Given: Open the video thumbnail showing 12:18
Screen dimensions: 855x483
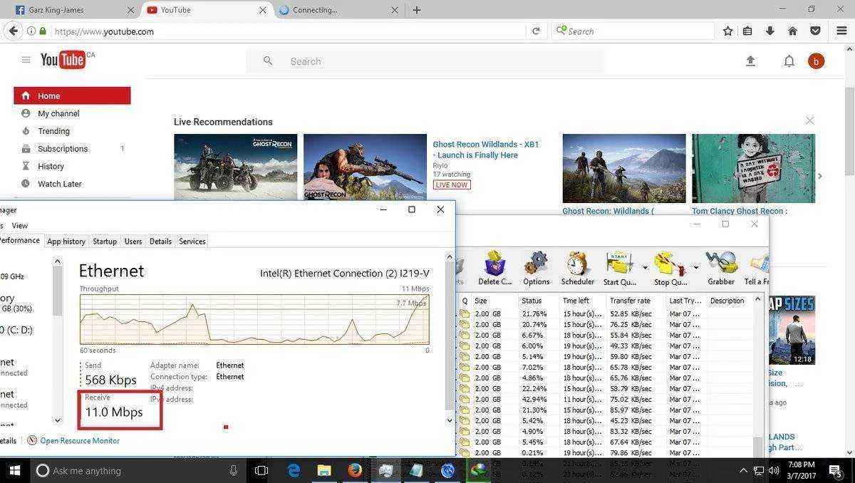Looking at the screenshot, I should [x=791, y=329].
